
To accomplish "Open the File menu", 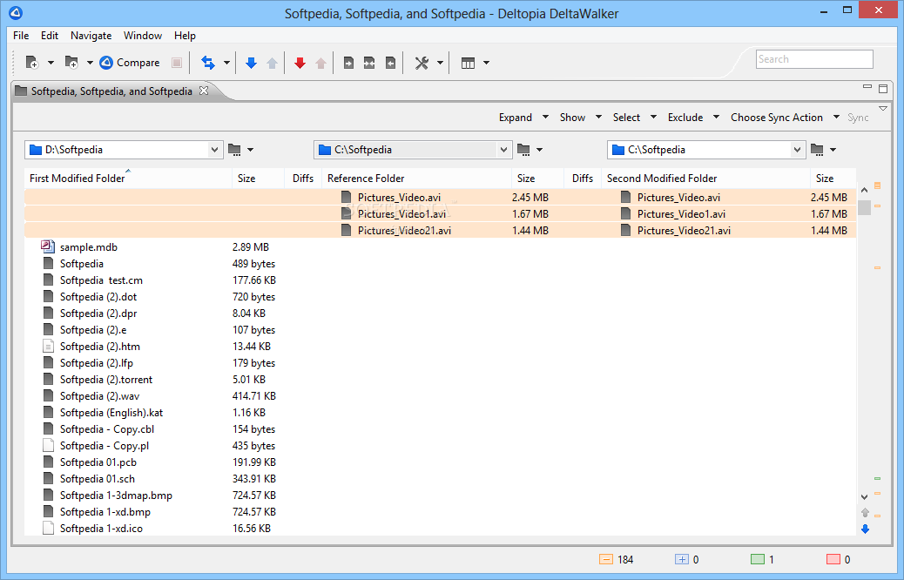I will (x=21, y=36).
